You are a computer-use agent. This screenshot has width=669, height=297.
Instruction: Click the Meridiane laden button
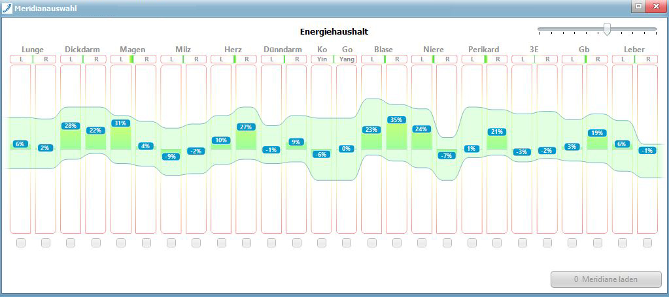coord(606,279)
